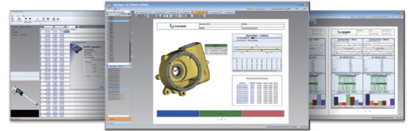Click the green status bar segment
Screen dimensions: 408x131
click(x=220, y=113)
